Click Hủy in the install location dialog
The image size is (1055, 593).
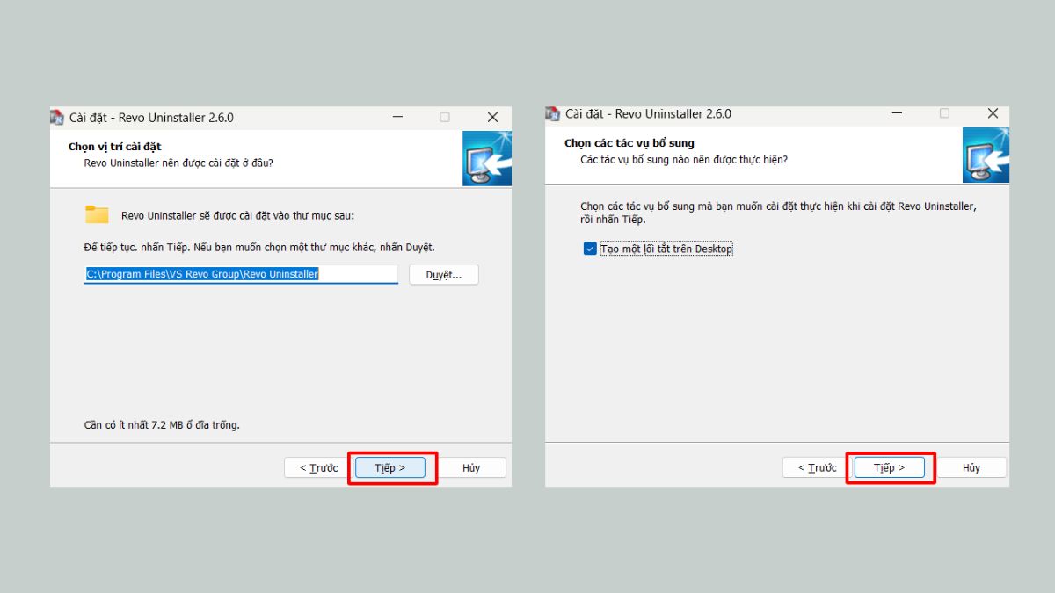click(471, 468)
